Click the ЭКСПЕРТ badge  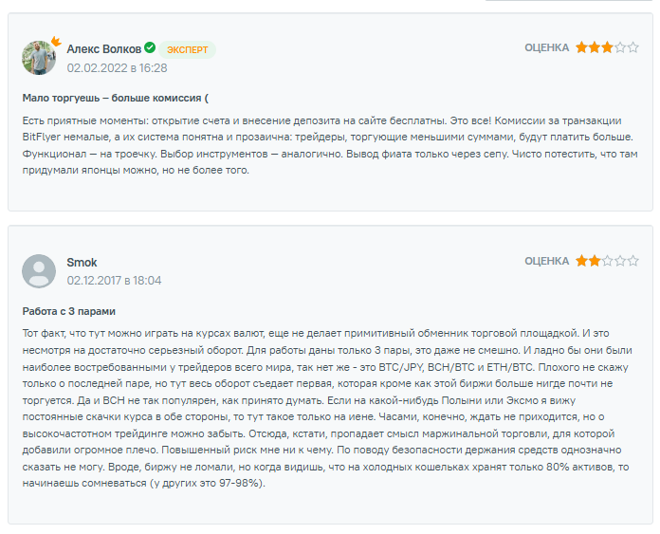tap(187, 49)
